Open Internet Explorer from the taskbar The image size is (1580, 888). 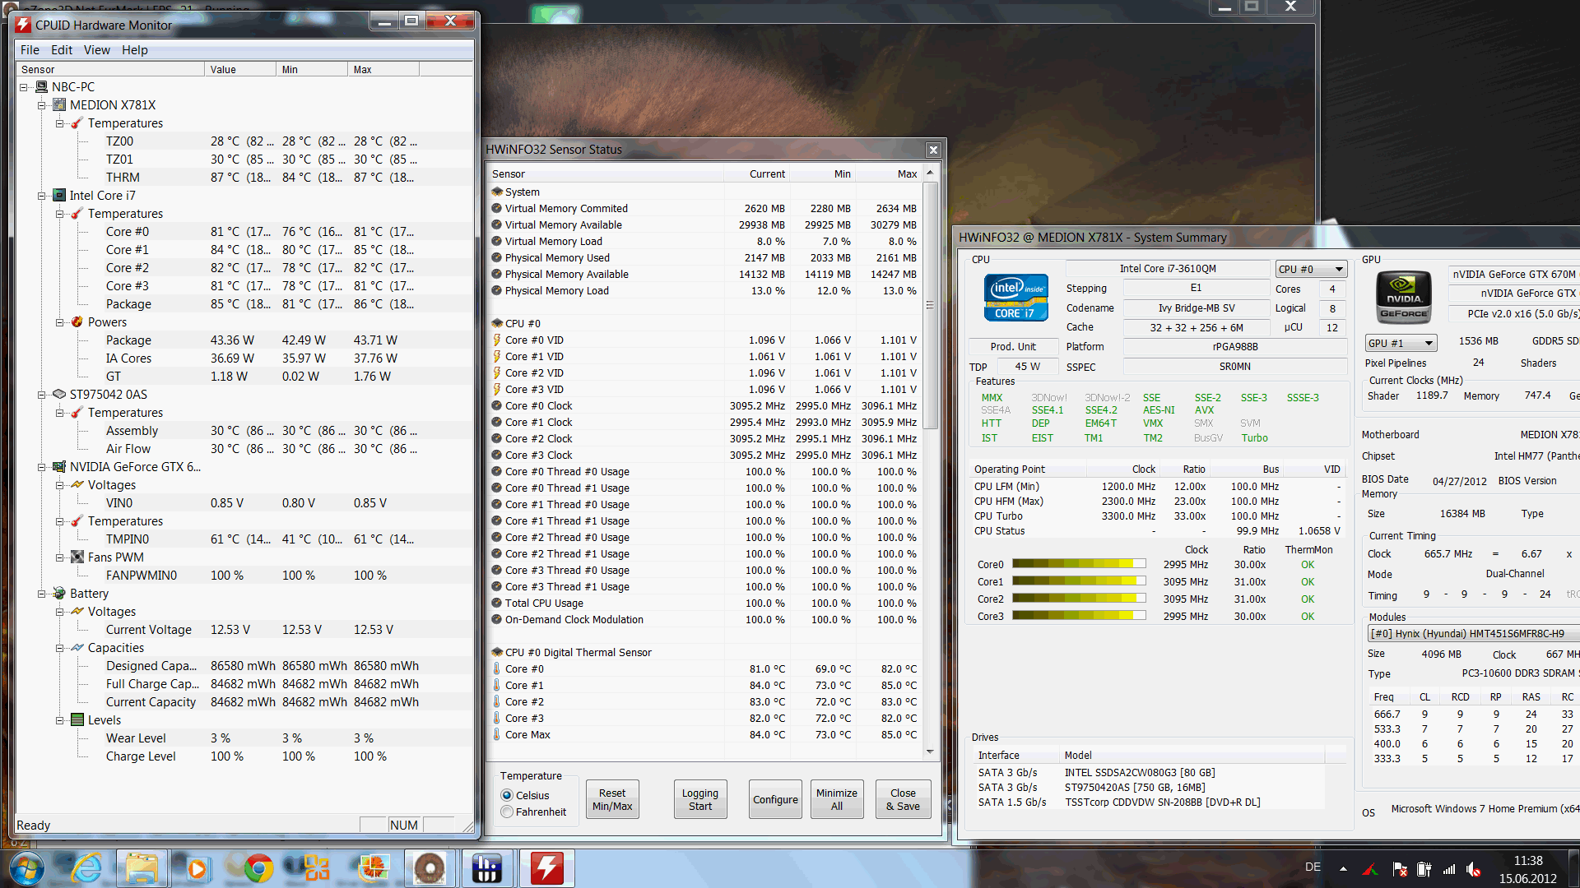coord(86,868)
